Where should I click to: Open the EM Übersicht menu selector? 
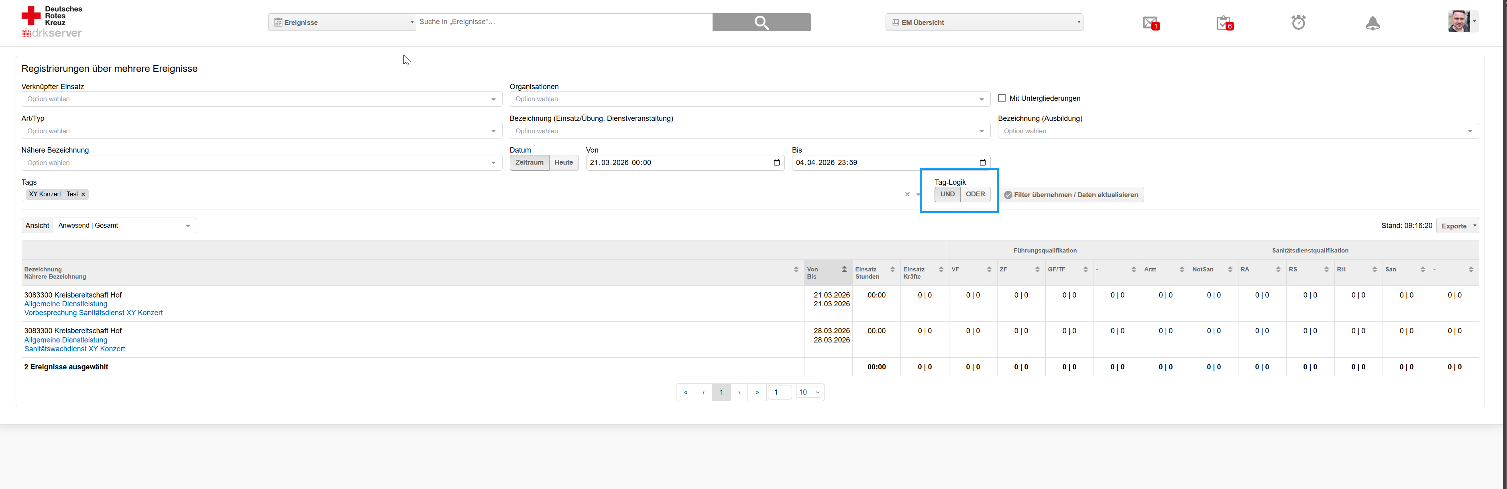click(x=984, y=22)
